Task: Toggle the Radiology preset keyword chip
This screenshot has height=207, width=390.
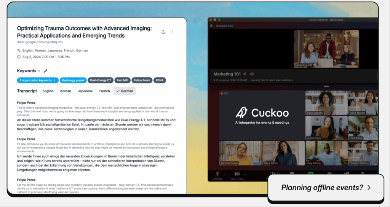Action: point(73,80)
